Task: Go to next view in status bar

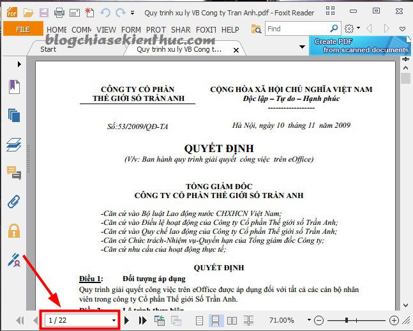Action: tap(176, 320)
